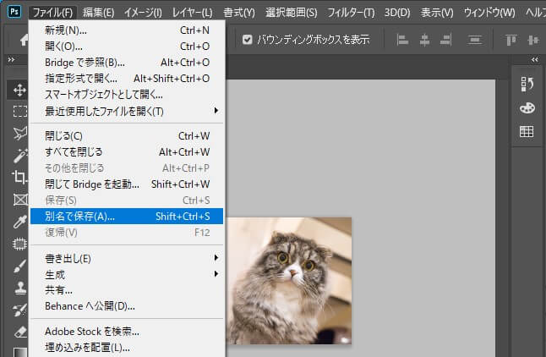The width and height of the screenshot is (546, 357).
Task: Open the Swatches grid panel icon
Action: click(x=527, y=131)
